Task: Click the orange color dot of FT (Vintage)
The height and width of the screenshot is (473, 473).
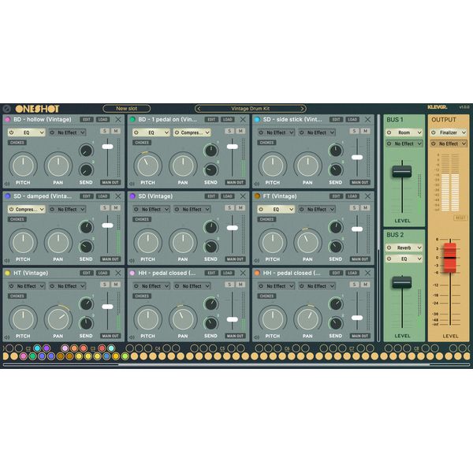Action: click(257, 196)
